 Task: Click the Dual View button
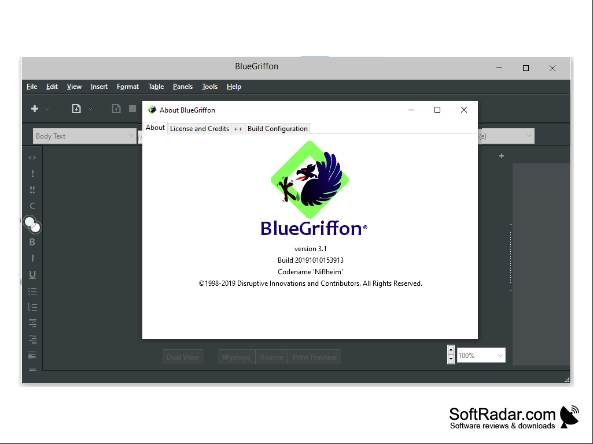183,357
